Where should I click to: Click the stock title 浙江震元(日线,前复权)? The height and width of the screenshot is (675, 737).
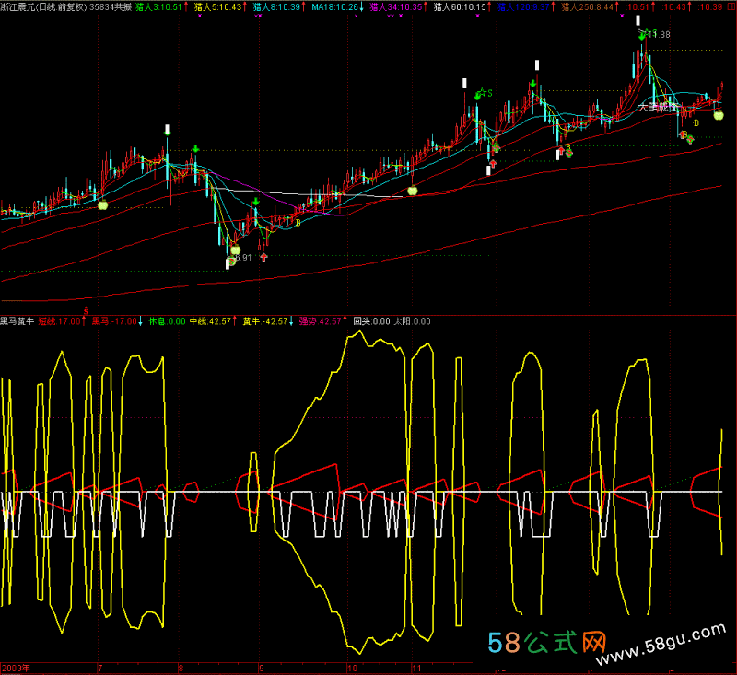(43, 7)
